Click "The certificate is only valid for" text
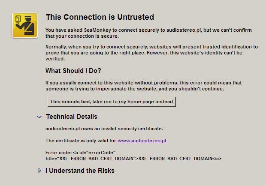This screenshot has height=186, width=266. (81, 141)
